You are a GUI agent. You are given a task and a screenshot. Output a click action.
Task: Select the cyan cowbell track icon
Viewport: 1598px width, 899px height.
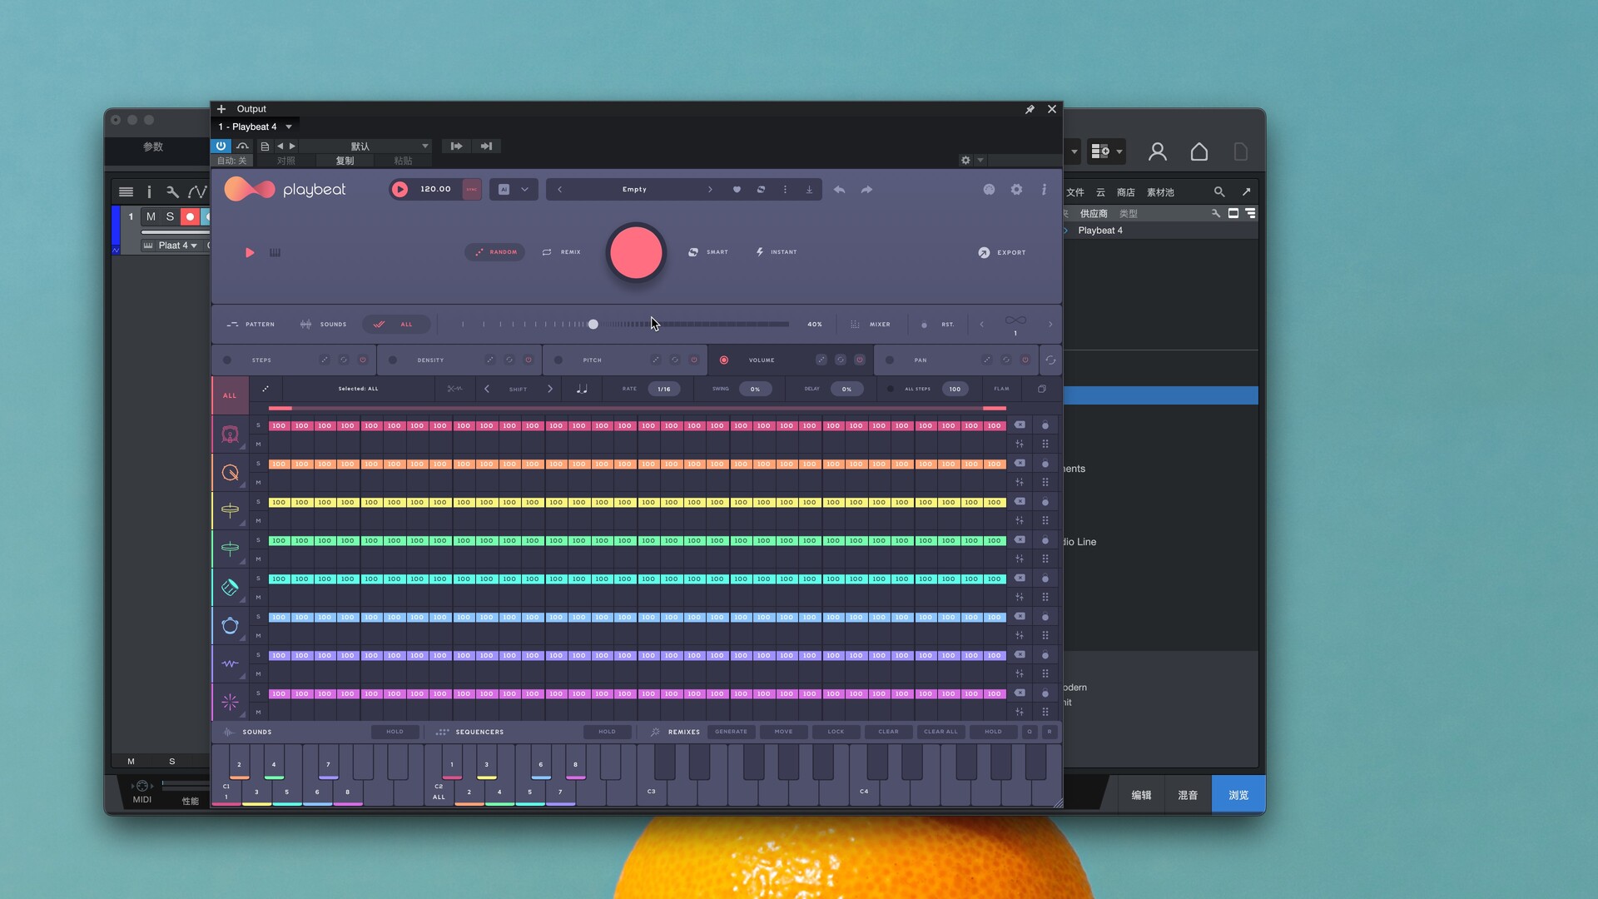click(231, 588)
